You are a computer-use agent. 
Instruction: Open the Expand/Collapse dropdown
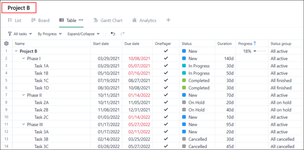pos(84,34)
